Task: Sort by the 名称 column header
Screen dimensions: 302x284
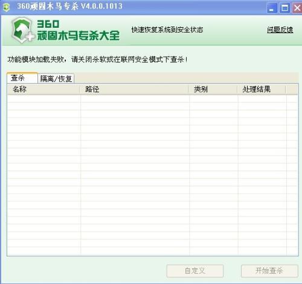Action: point(43,89)
